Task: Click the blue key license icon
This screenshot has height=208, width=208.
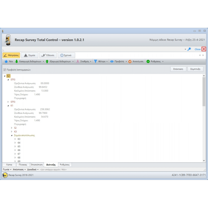Action: (189, 49)
